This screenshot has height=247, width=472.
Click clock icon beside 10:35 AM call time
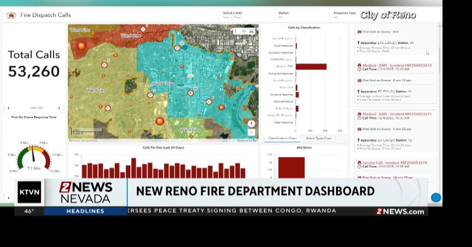coord(360,118)
